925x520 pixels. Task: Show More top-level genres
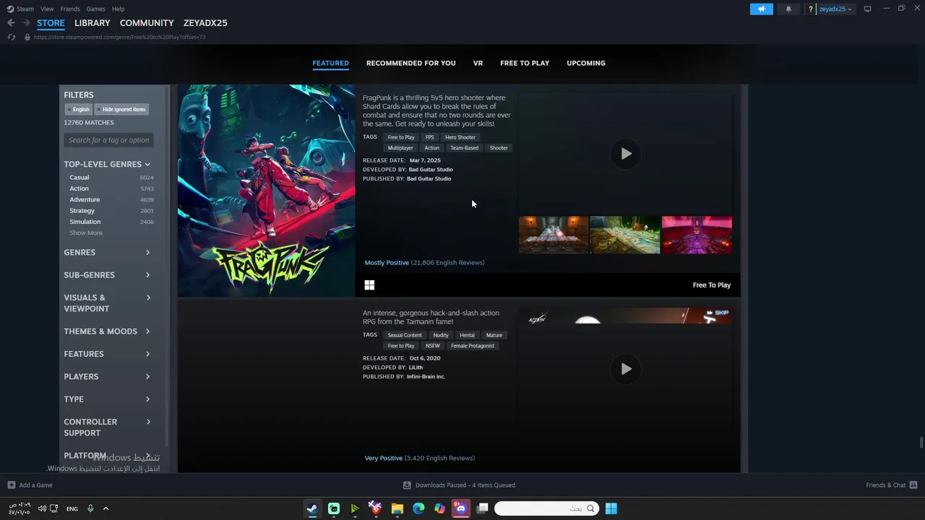(x=86, y=233)
